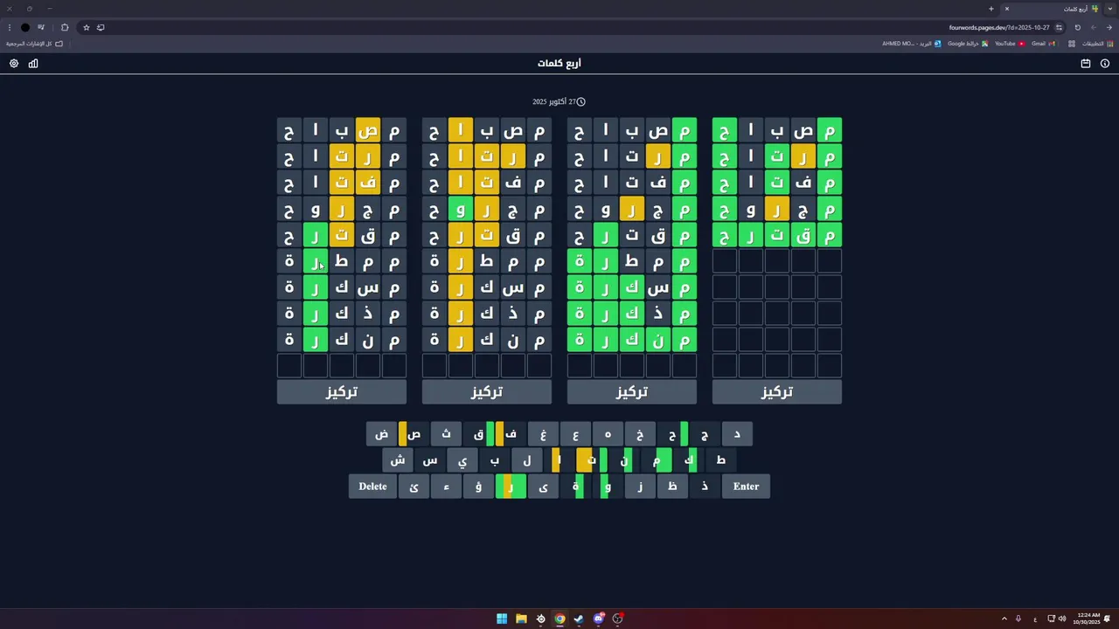Open Discord from the taskbar
1119x629 pixels.
pyautogui.click(x=599, y=619)
